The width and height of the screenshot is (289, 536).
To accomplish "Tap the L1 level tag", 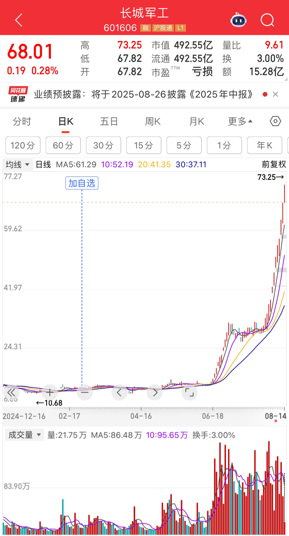I will click(x=181, y=28).
